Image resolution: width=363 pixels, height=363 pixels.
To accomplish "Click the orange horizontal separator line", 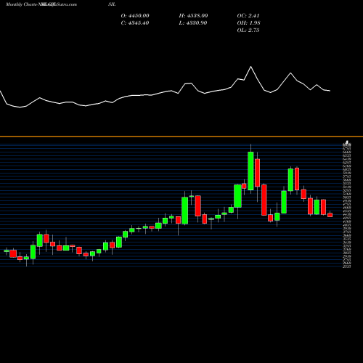I will coord(181,136).
